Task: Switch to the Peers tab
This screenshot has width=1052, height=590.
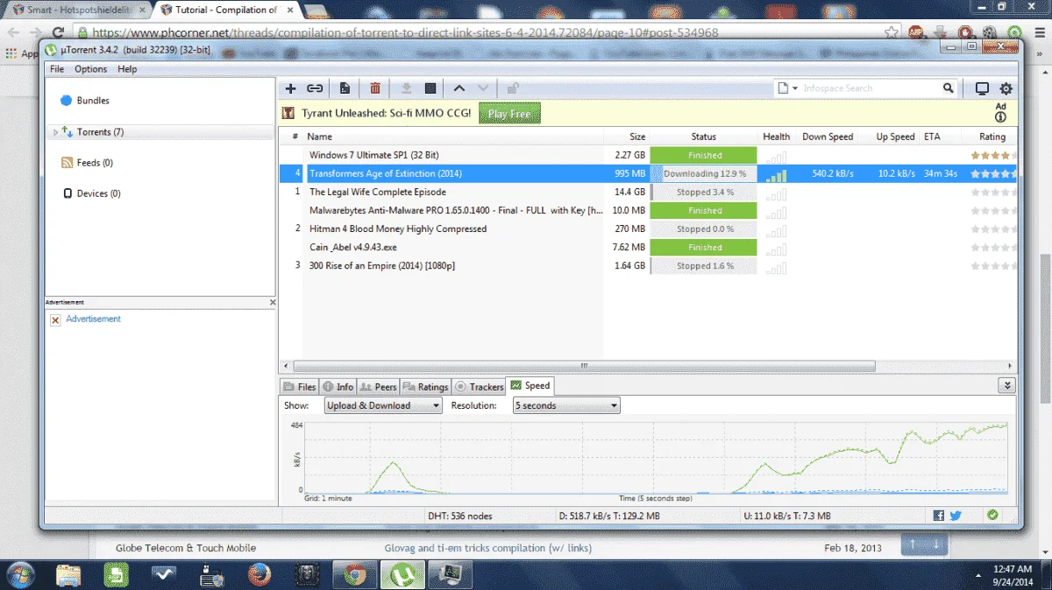Action: tap(379, 386)
